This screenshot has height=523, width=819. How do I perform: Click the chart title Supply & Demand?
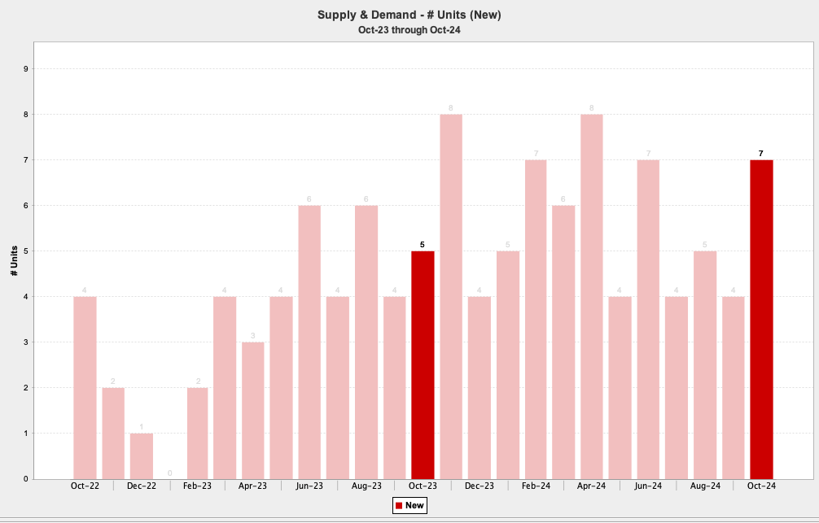(409, 15)
